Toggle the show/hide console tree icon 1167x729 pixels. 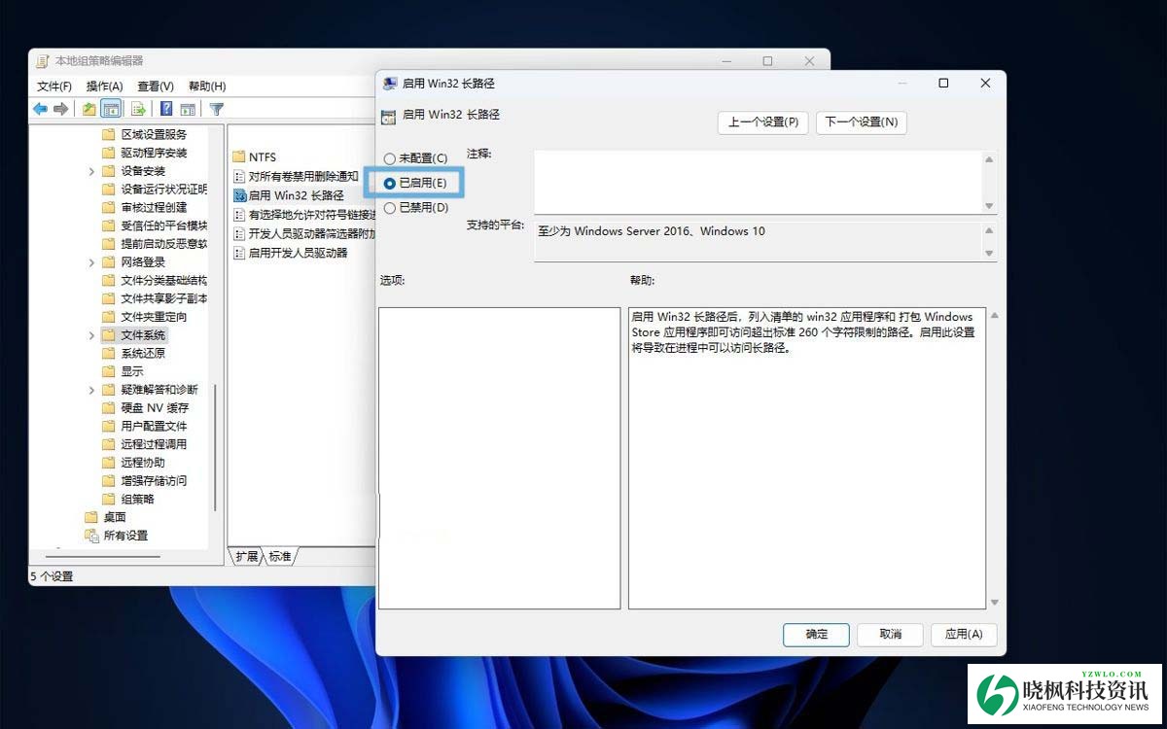coord(111,109)
